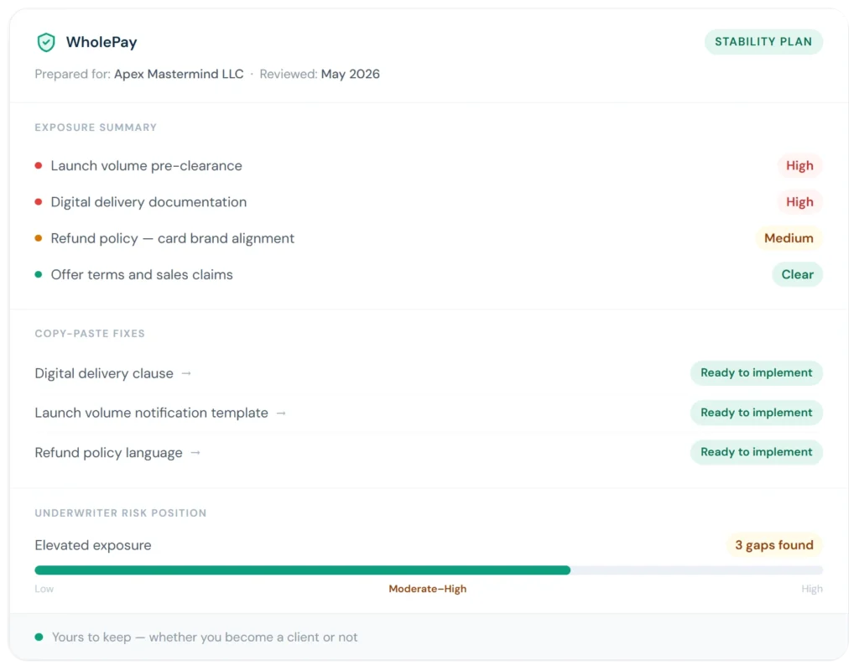Viewport: 859px width, 671px height.
Task: Click the red dot beside Launch volume pre-clearance
Action: click(39, 165)
